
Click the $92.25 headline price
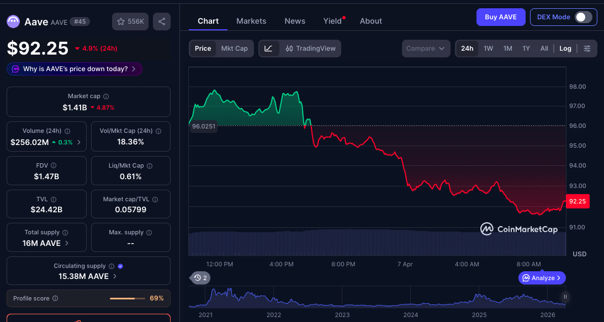[38, 49]
